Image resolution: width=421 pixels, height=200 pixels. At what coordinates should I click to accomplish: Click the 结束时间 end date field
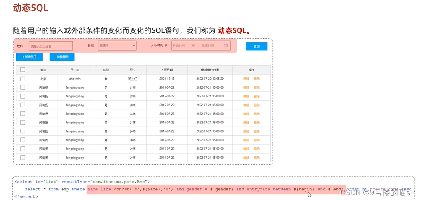tap(208, 46)
